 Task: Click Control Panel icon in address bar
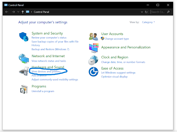point(28,12)
